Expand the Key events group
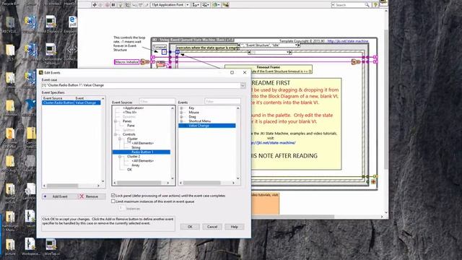462x260 pixels. pyautogui.click(x=181, y=108)
